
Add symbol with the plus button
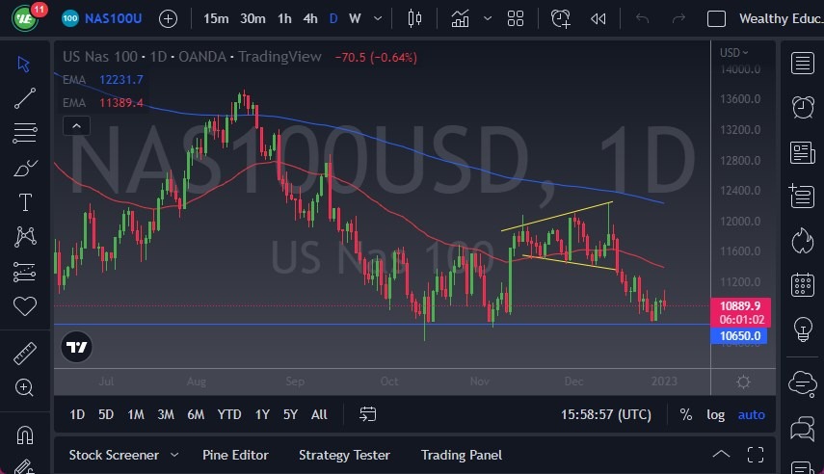pos(168,18)
